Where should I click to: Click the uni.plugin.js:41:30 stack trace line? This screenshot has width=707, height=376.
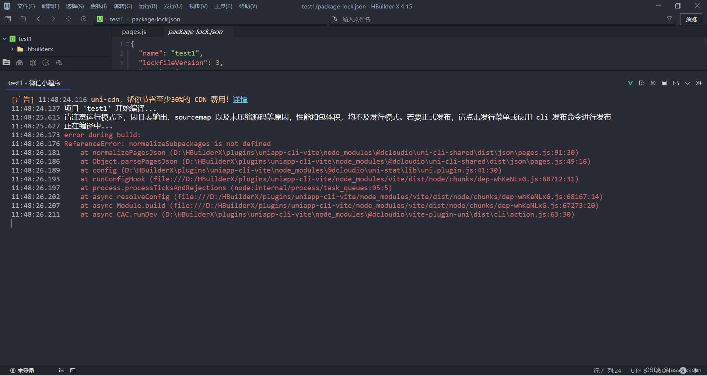291,170
